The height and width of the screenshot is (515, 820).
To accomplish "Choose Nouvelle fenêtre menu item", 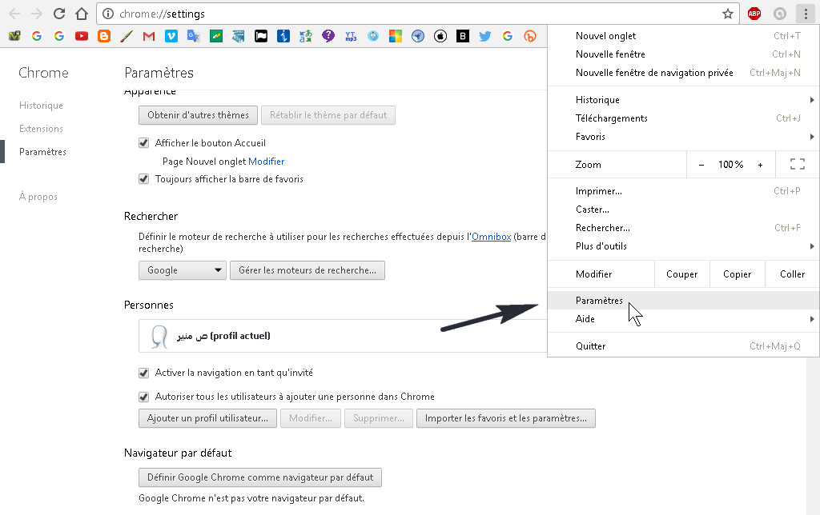I will pyautogui.click(x=683, y=54).
